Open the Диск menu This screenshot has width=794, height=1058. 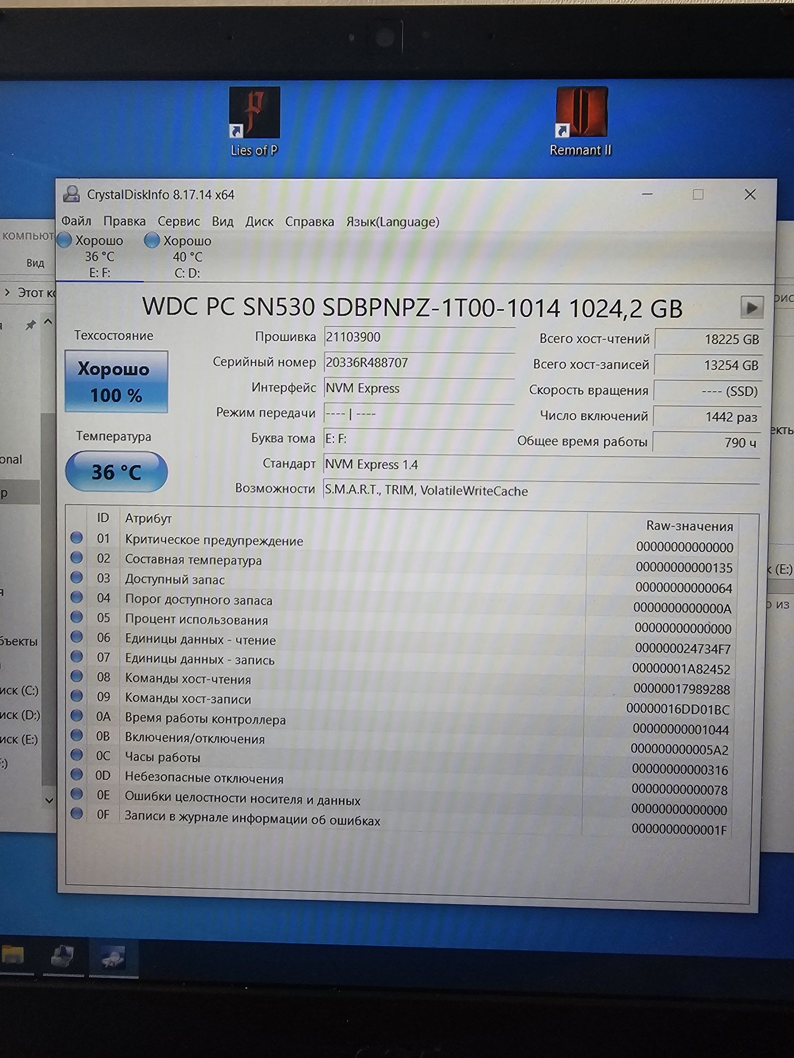tap(259, 222)
